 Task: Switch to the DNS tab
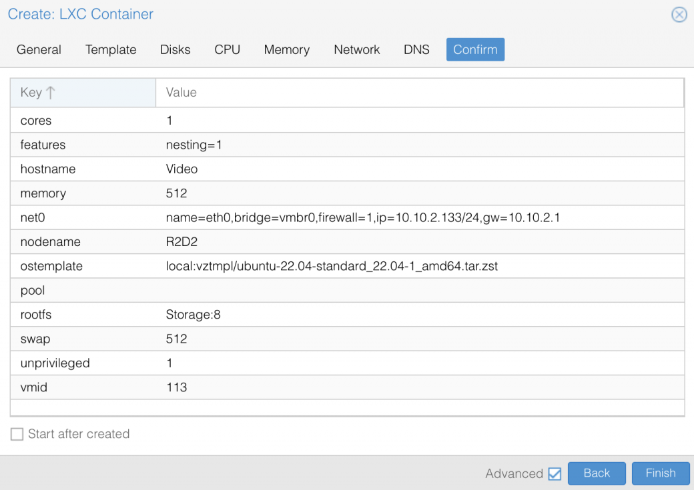[416, 49]
